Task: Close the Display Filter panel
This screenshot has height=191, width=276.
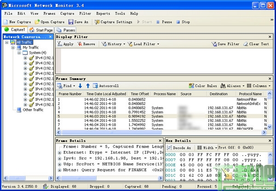Action: (270, 37)
